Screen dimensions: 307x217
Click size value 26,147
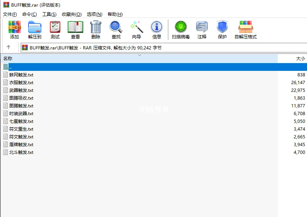pyautogui.click(x=298, y=82)
